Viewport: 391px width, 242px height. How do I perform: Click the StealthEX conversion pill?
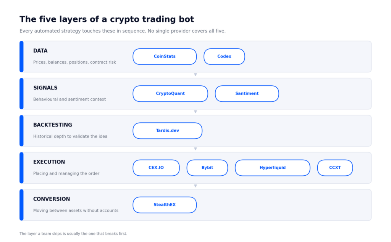(x=165, y=205)
